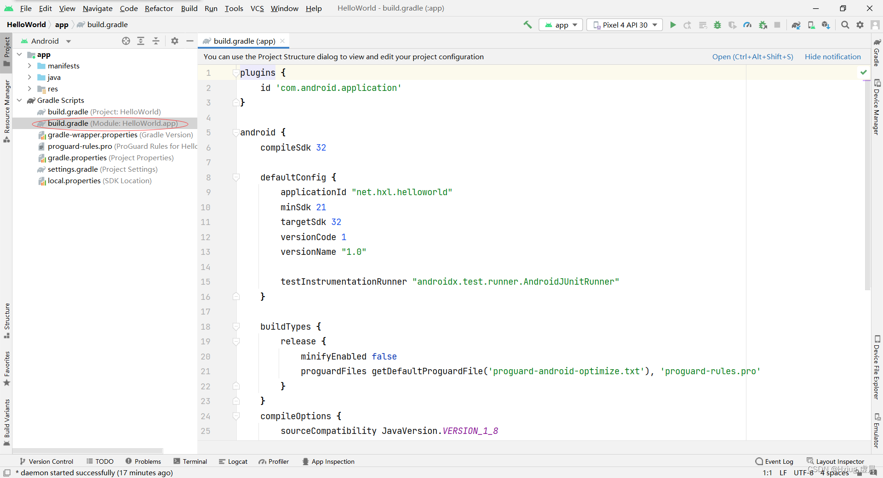Open the Tools menu
883x478 pixels.
tap(234, 8)
